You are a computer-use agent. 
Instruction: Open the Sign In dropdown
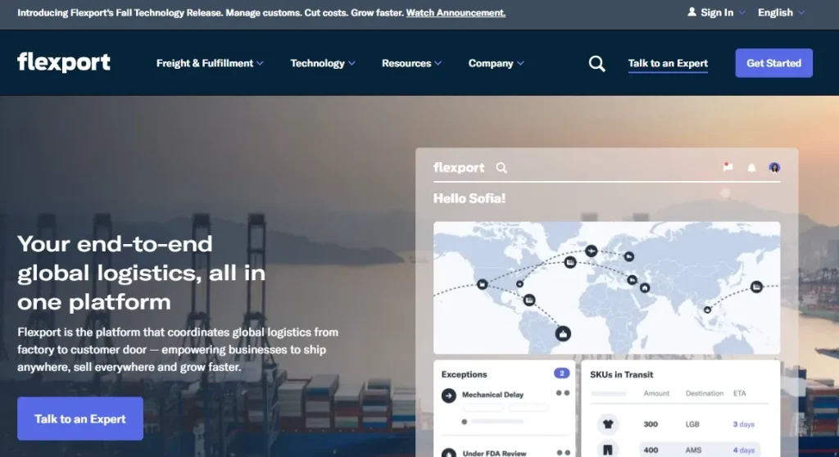tap(716, 12)
